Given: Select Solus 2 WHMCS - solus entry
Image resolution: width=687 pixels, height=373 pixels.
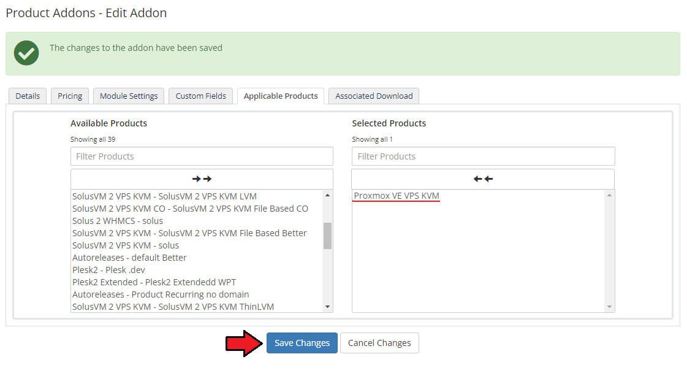Looking at the screenshot, I should [197, 221].
